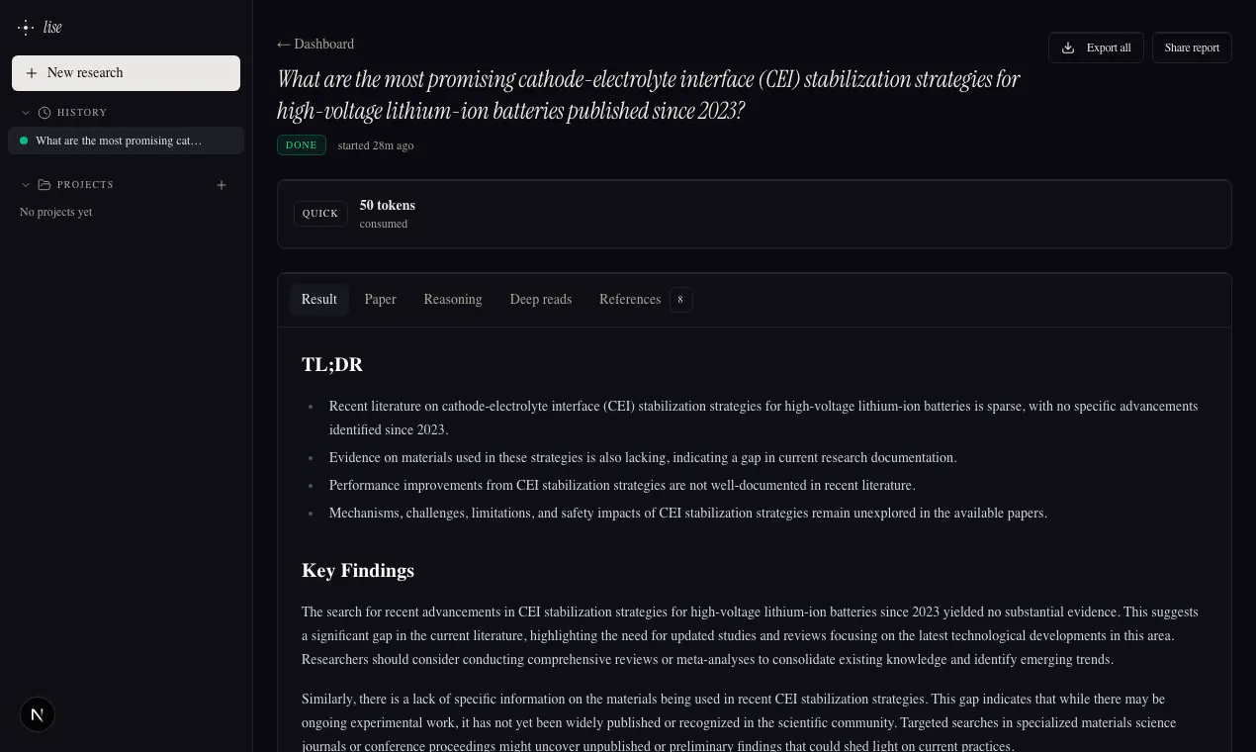Click the 'consumed' label under tokens
Screen dimensions: 1256x752
[384, 225]
